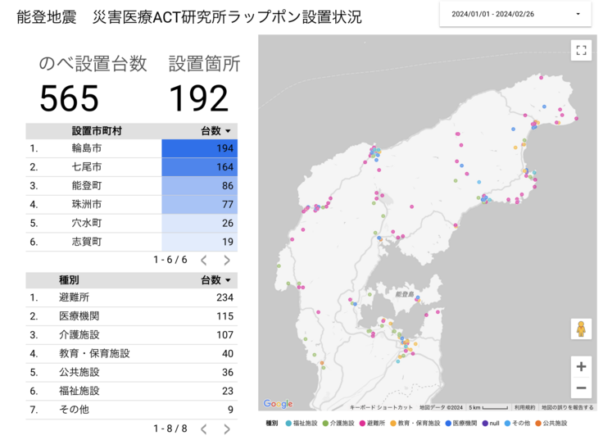This screenshot has width=603, height=440.
Task: Go to previous page of municipality table
Action: click(204, 261)
